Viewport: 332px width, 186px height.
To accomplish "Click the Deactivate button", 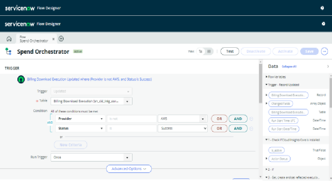I will 256,51.
